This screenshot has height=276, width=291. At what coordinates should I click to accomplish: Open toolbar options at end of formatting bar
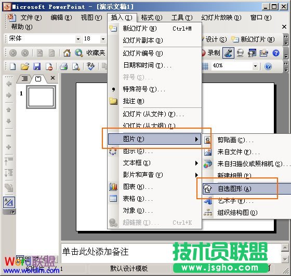click(x=286, y=39)
